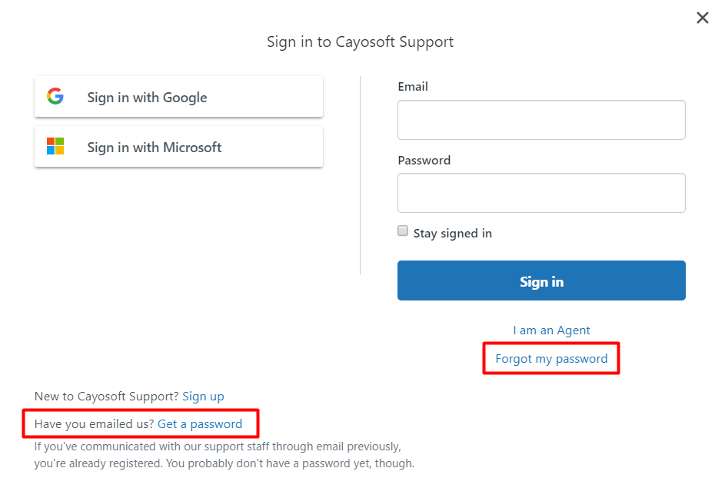Screen dimensions: 715x488
Task: Open the Sign up link
Action: pos(204,397)
